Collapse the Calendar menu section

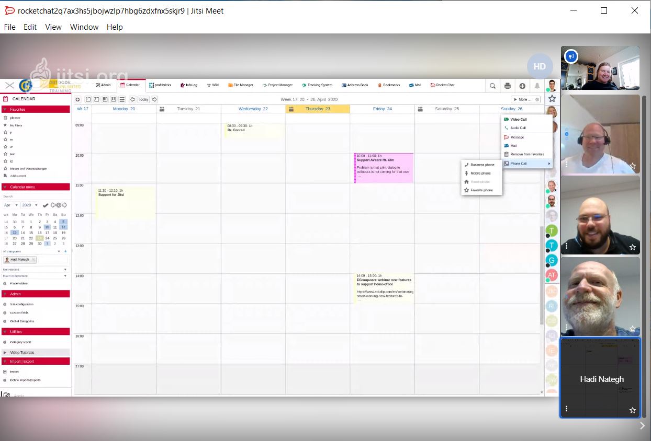tap(36, 187)
